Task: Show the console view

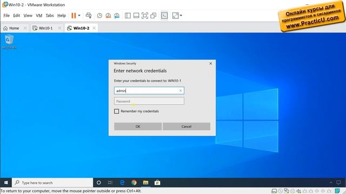Action: tap(164, 16)
